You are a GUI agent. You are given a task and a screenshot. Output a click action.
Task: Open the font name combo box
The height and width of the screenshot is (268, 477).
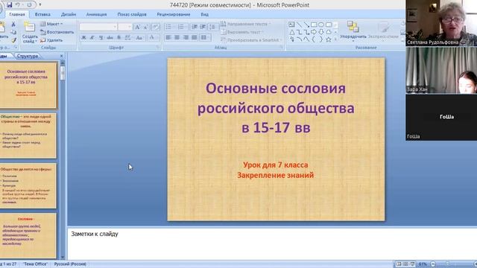coord(98,27)
